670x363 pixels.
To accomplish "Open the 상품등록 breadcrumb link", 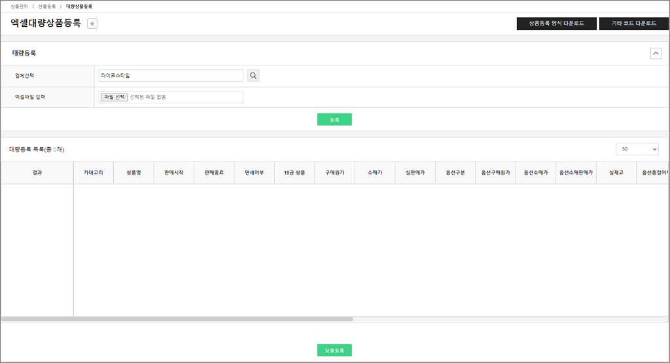I will [46, 6].
